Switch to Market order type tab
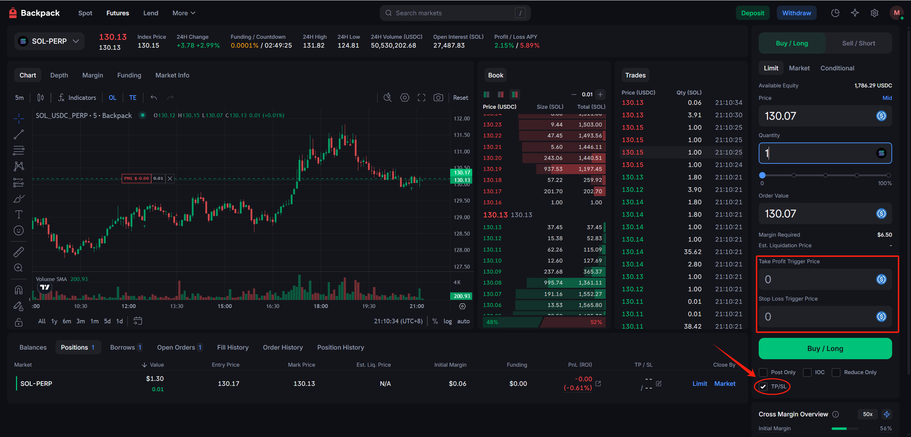This screenshot has height=437, width=911. (x=799, y=68)
